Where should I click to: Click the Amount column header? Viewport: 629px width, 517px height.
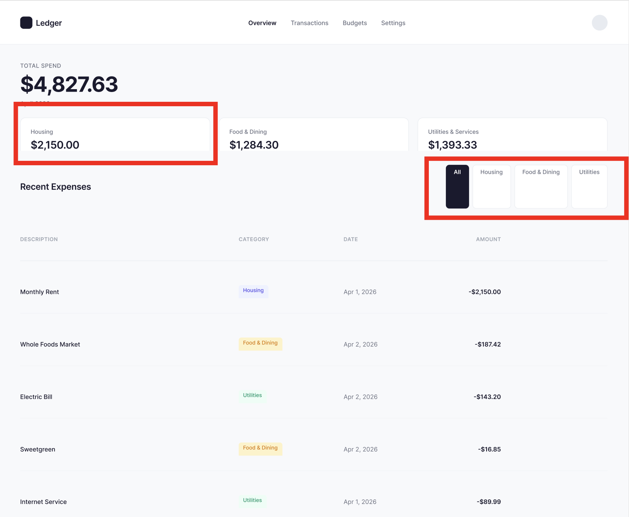pyautogui.click(x=488, y=239)
